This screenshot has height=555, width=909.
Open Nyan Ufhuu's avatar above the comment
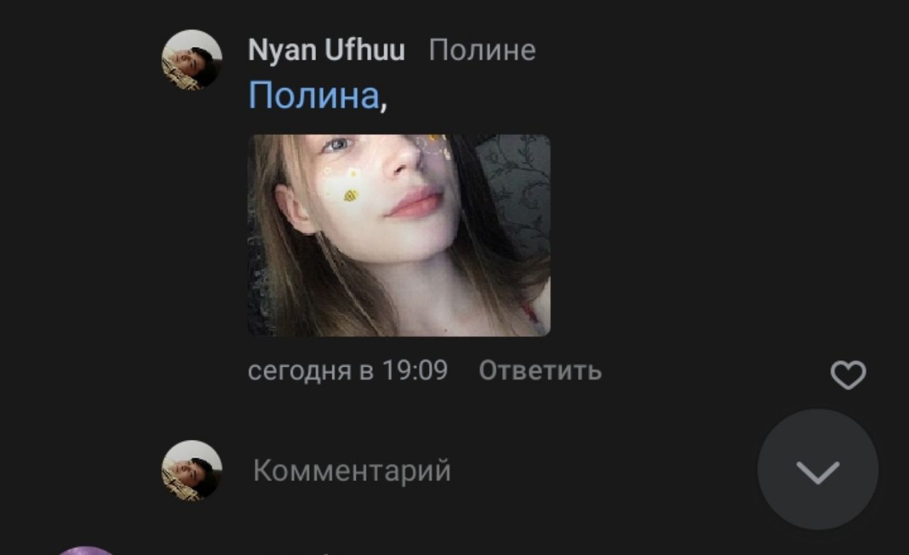pos(192,60)
